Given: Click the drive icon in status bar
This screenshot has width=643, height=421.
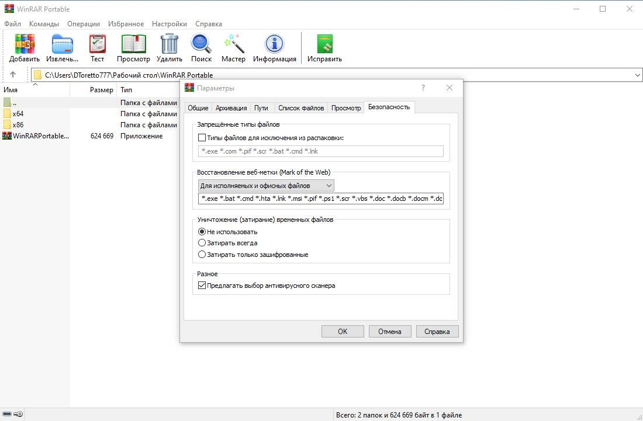Looking at the screenshot, I should click(7, 414).
